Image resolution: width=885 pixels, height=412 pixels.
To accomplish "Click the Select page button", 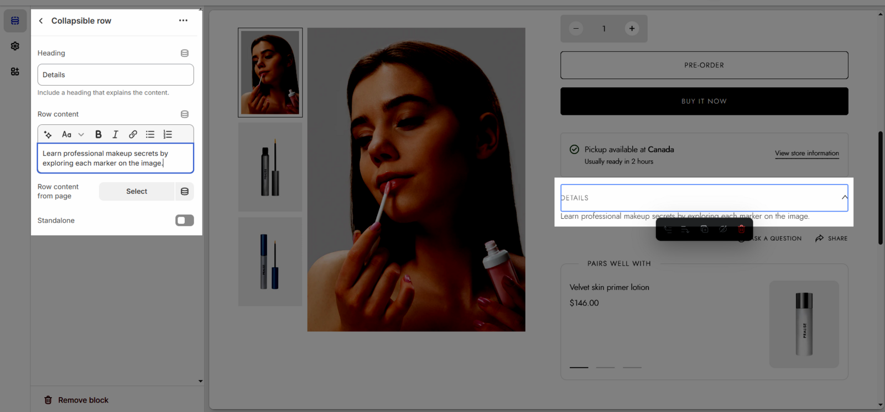I will pyautogui.click(x=137, y=192).
